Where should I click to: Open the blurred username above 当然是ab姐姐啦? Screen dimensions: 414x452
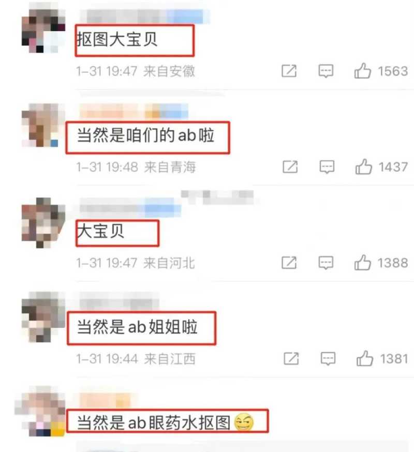[x=119, y=301]
